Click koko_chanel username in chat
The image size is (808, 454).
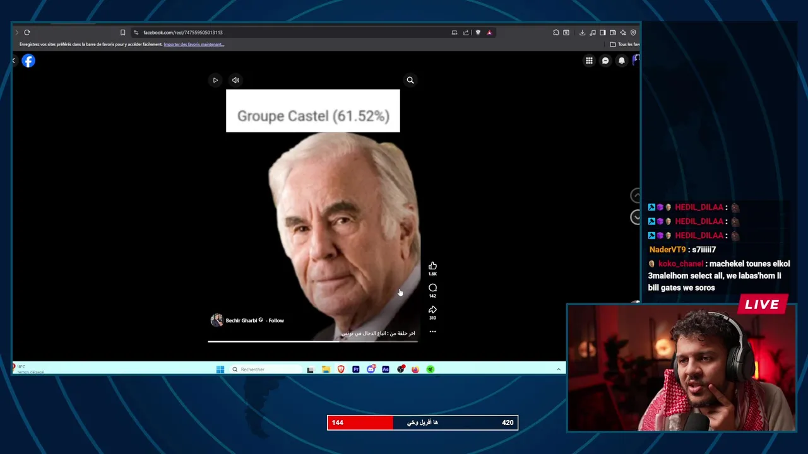tap(680, 264)
